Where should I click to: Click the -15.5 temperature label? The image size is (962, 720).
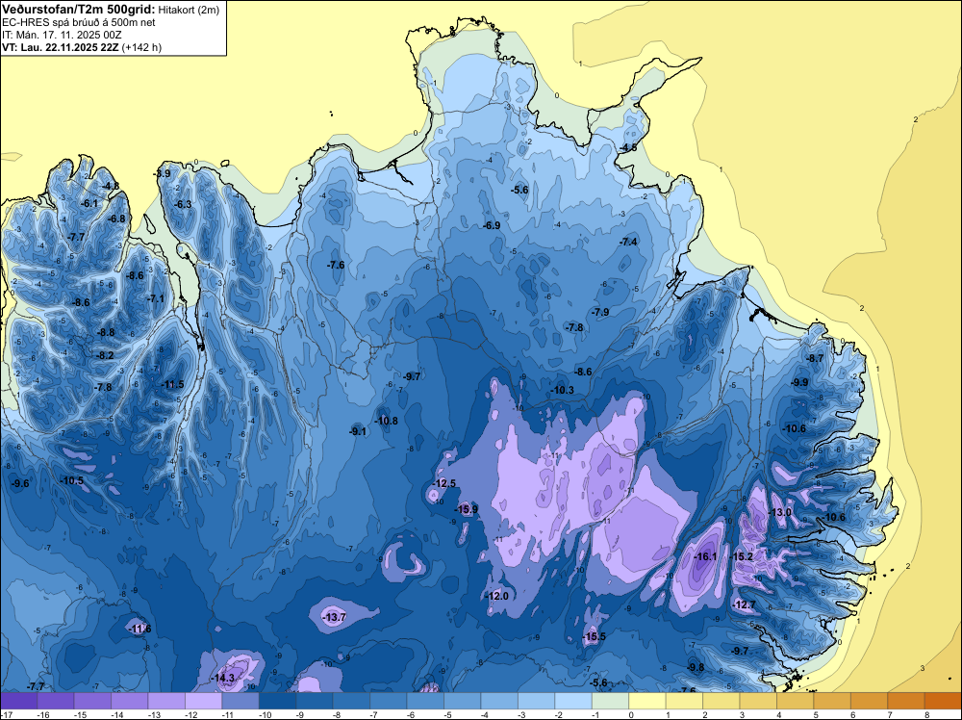pyautogui.click(x=594, y=636)
